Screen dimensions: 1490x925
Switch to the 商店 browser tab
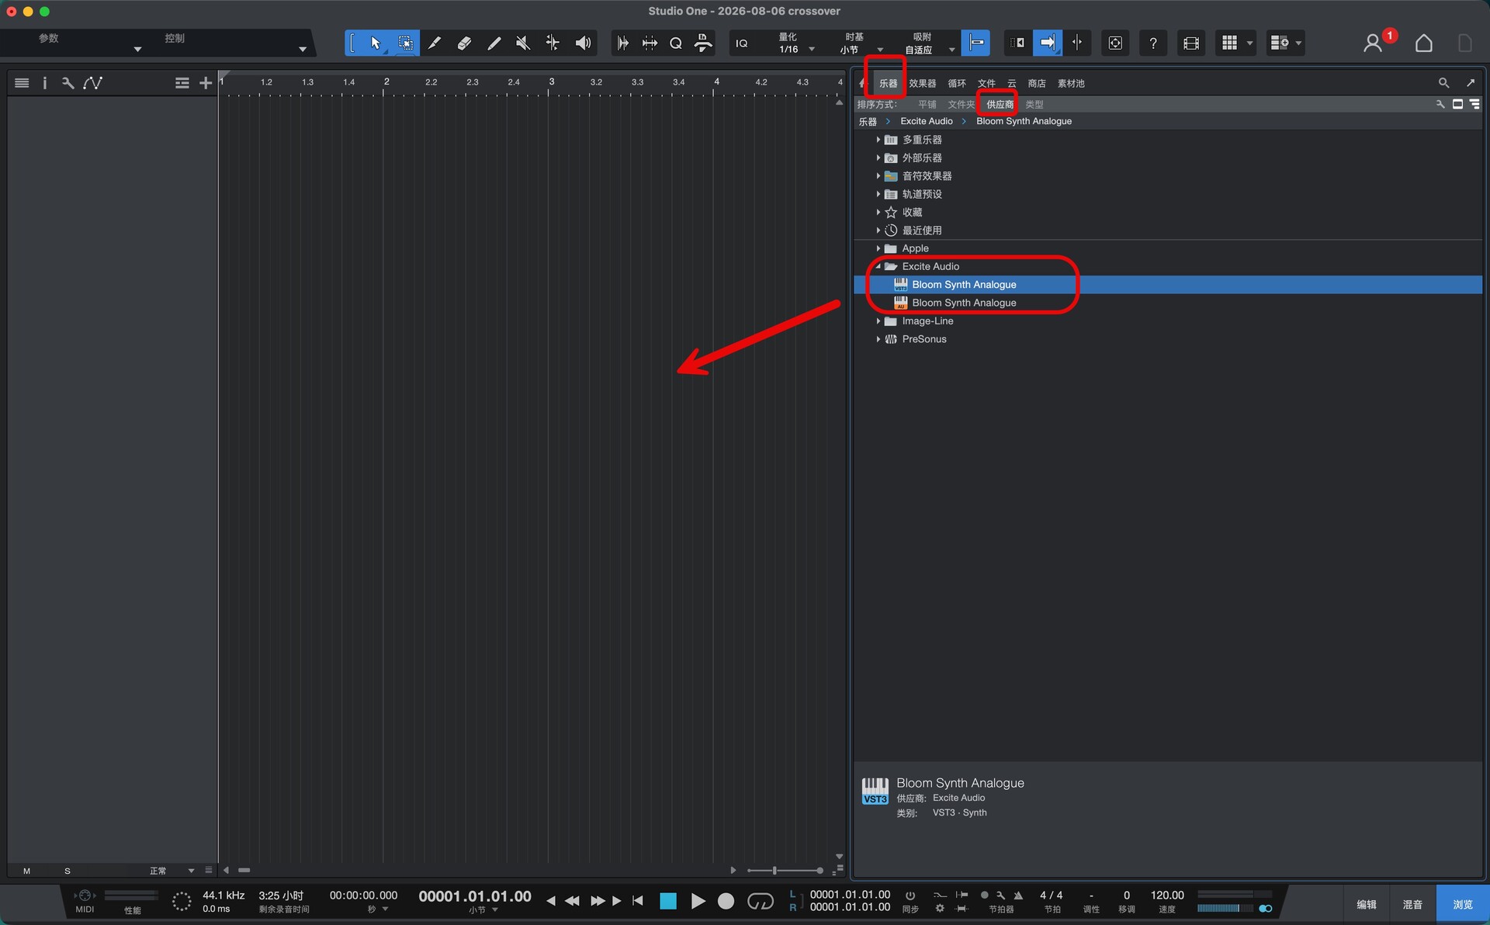[1037, 83]
